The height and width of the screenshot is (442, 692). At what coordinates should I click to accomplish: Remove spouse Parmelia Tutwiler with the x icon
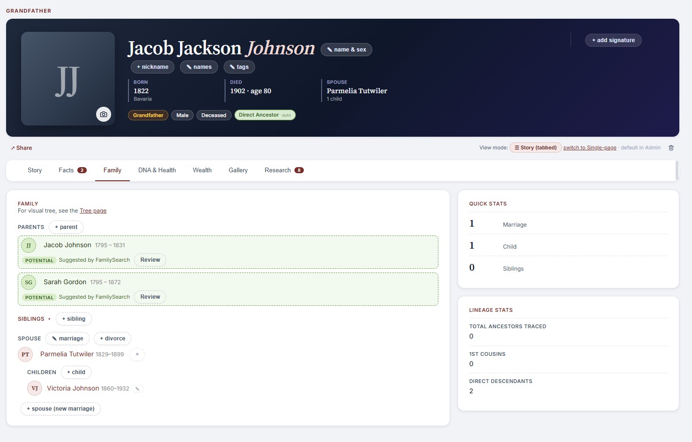(137, 354)
